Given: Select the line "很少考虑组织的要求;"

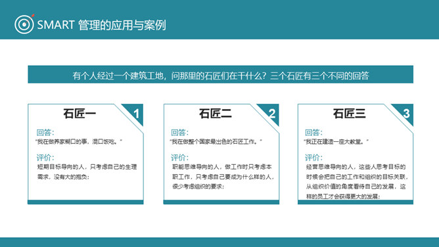Looking at the screenshot, I should (x=198, y=187).
